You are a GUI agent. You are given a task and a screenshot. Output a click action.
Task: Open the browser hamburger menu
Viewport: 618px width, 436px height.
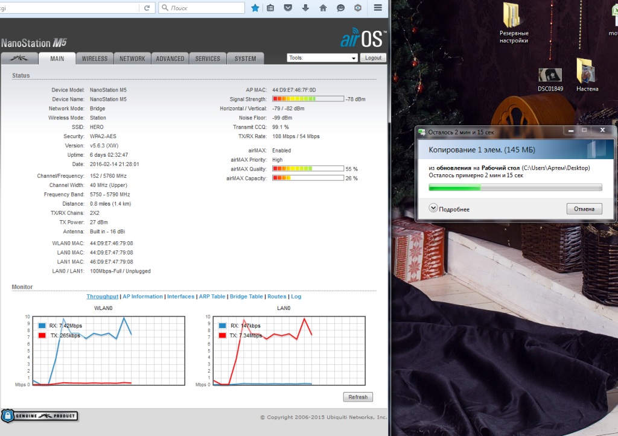click(378, 8)
